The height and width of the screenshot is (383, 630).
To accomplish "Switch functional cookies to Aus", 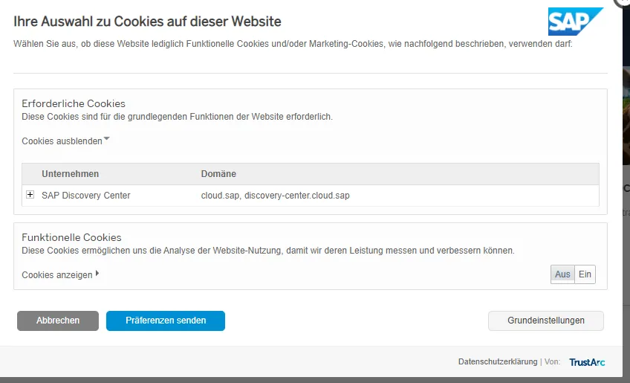I will 562,274.
